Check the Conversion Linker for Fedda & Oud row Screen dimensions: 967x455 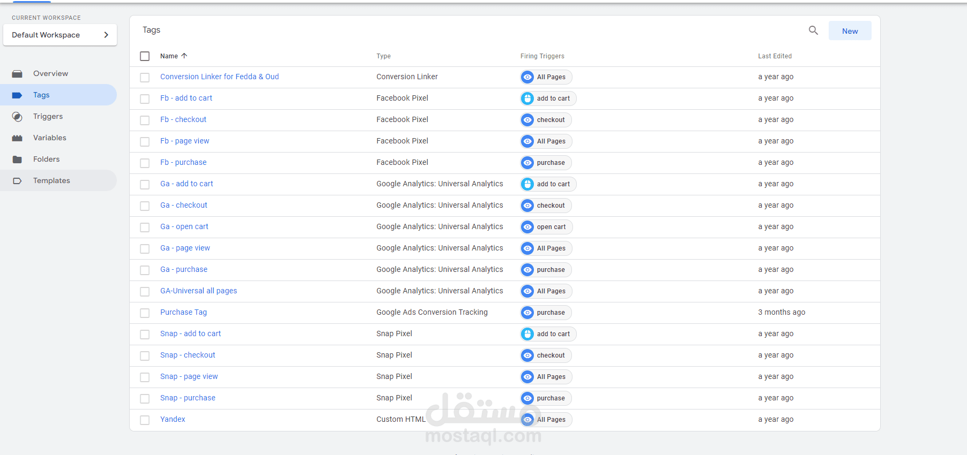(145, 78)
